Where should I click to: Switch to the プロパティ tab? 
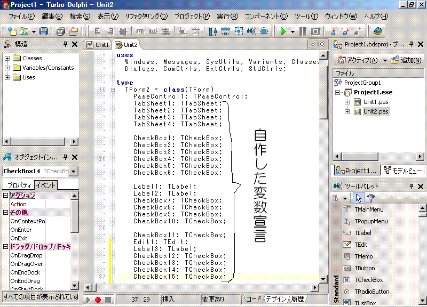pyautogui.click(x=19, y=185)
